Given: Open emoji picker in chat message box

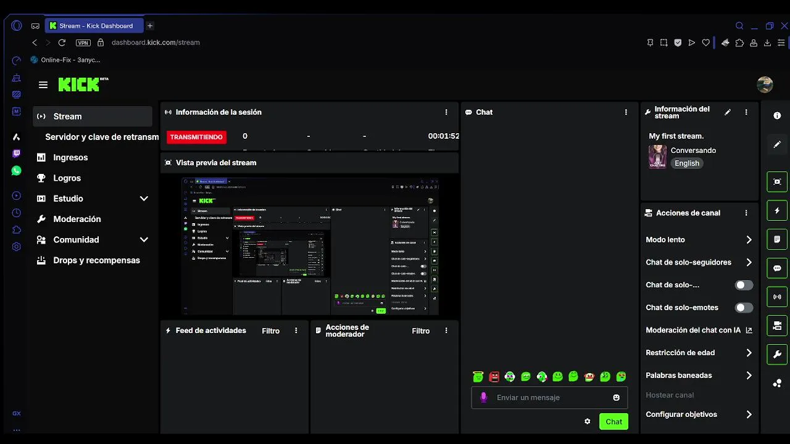Looking at the screenshot, I should [x=616, y=398].
